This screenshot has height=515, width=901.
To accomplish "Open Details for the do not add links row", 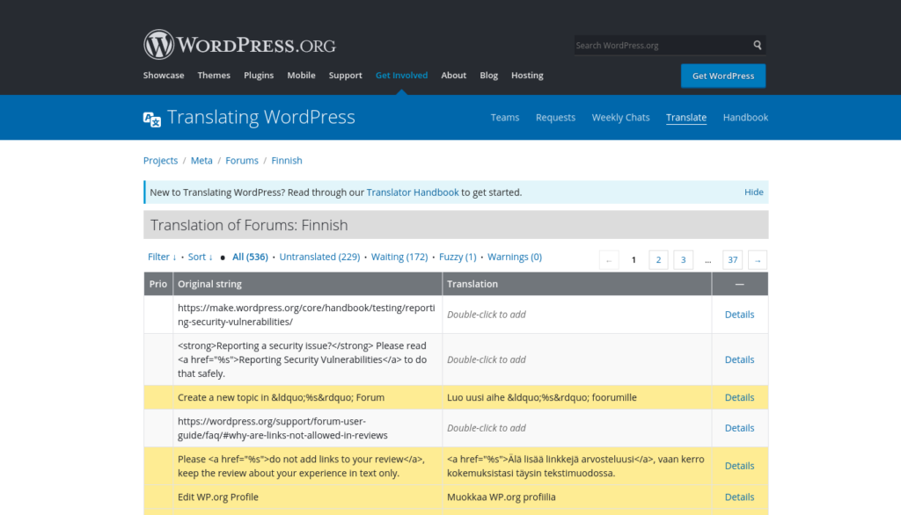I will pyautogui.click(x=739, y=466).
